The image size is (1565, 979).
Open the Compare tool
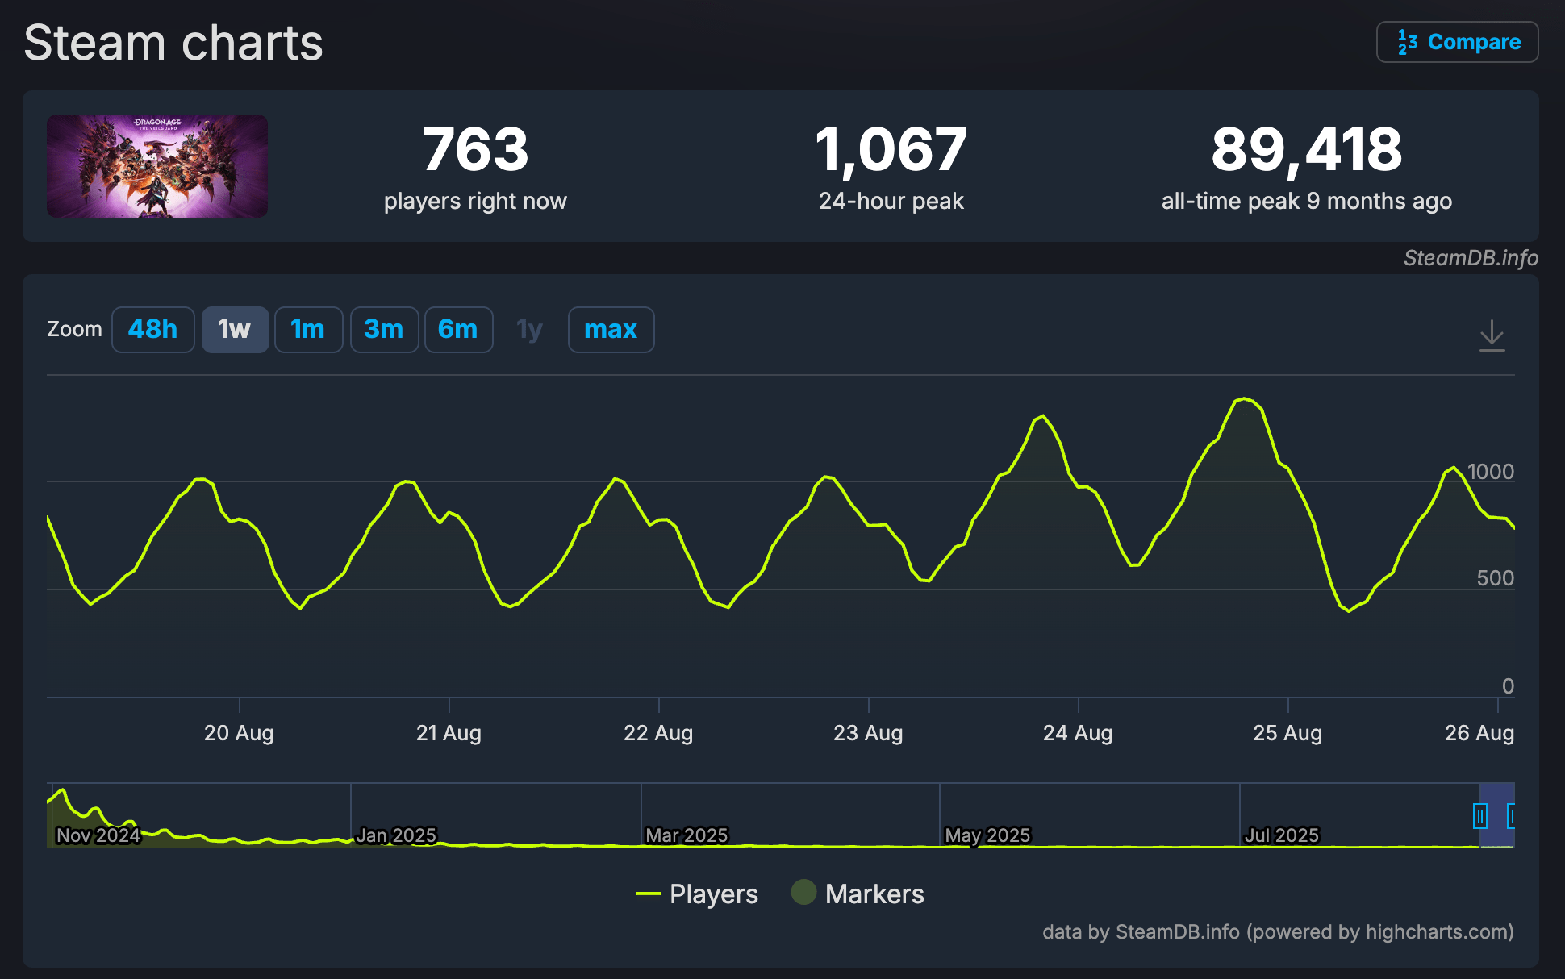point(1457,41)
